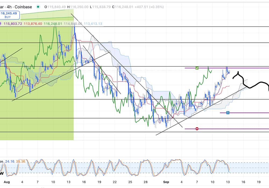Click the red indicator value 113,876.40

point(33,24)
